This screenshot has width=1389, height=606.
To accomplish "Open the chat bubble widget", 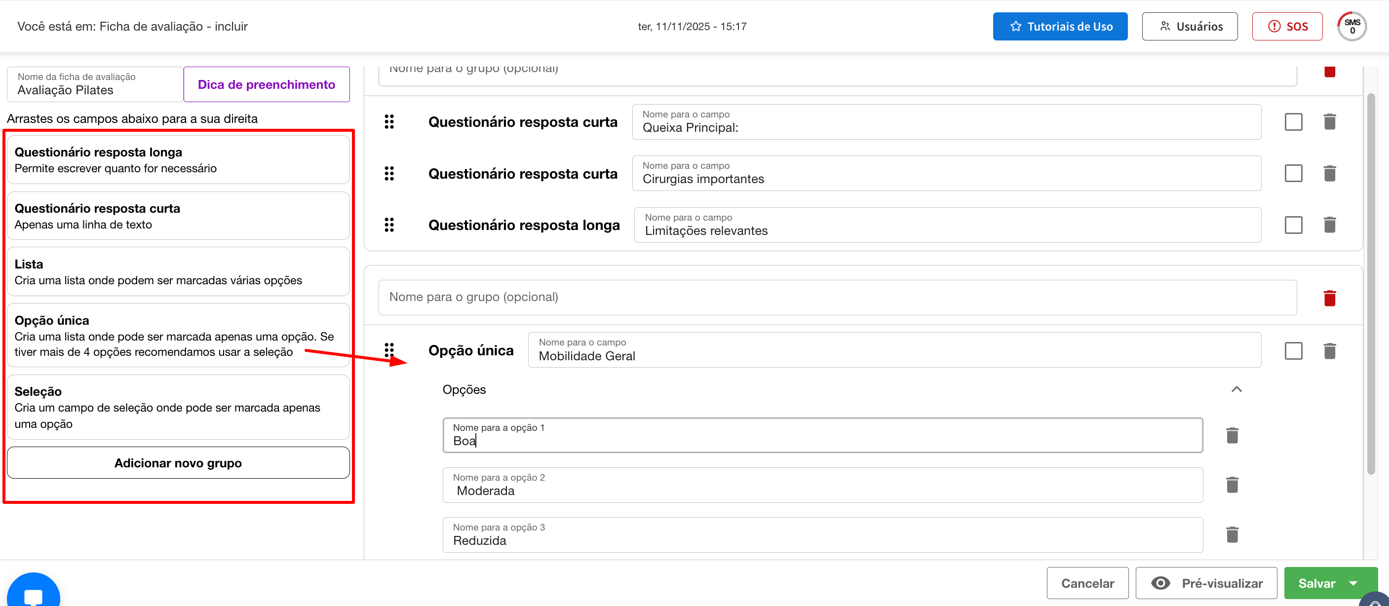I will coord(34,594).
